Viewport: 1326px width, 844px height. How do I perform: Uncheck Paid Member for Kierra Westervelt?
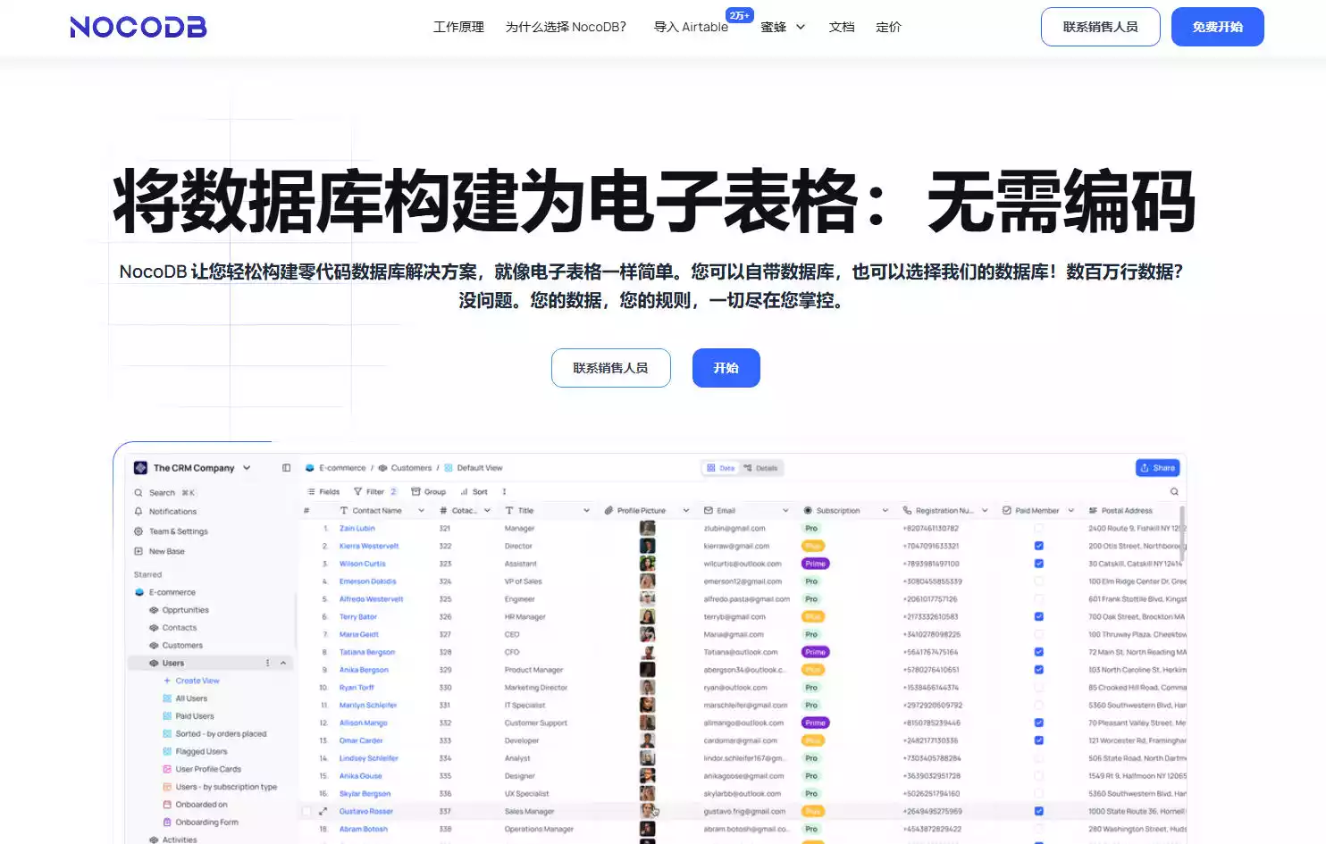pyautogui.click(x=1038, y=546)
